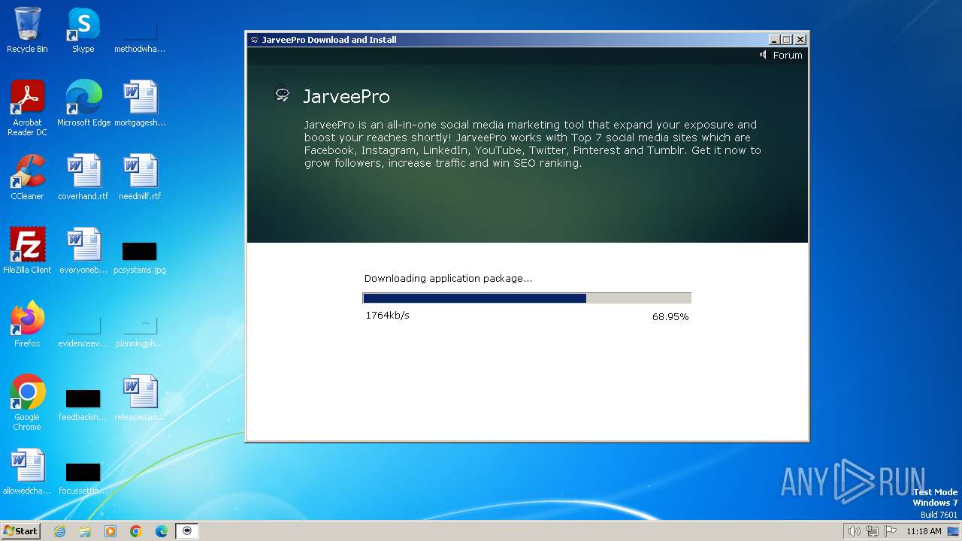
Task: Select the releasestan... Word document
Action: (140, 397)
